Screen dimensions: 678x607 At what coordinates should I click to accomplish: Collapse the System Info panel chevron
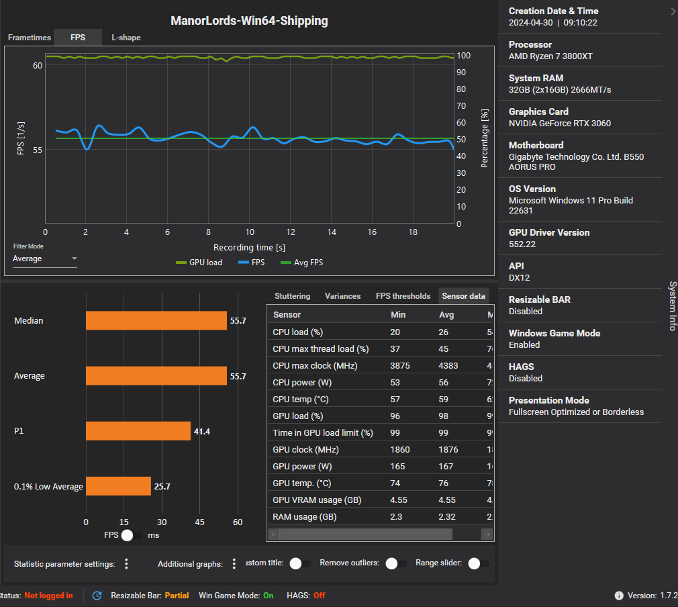click(x=673, y=11)
